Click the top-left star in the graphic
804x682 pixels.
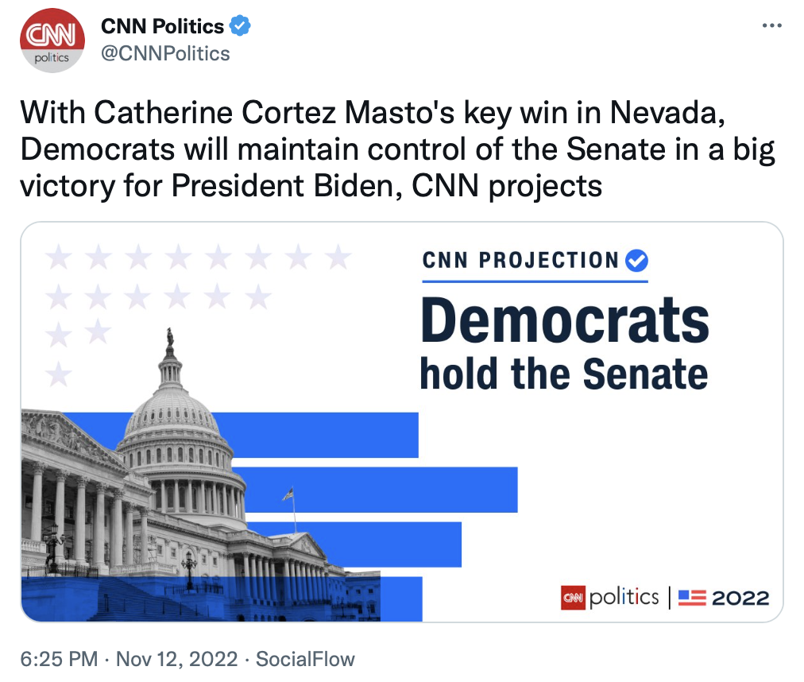click(x=59, y=257)
